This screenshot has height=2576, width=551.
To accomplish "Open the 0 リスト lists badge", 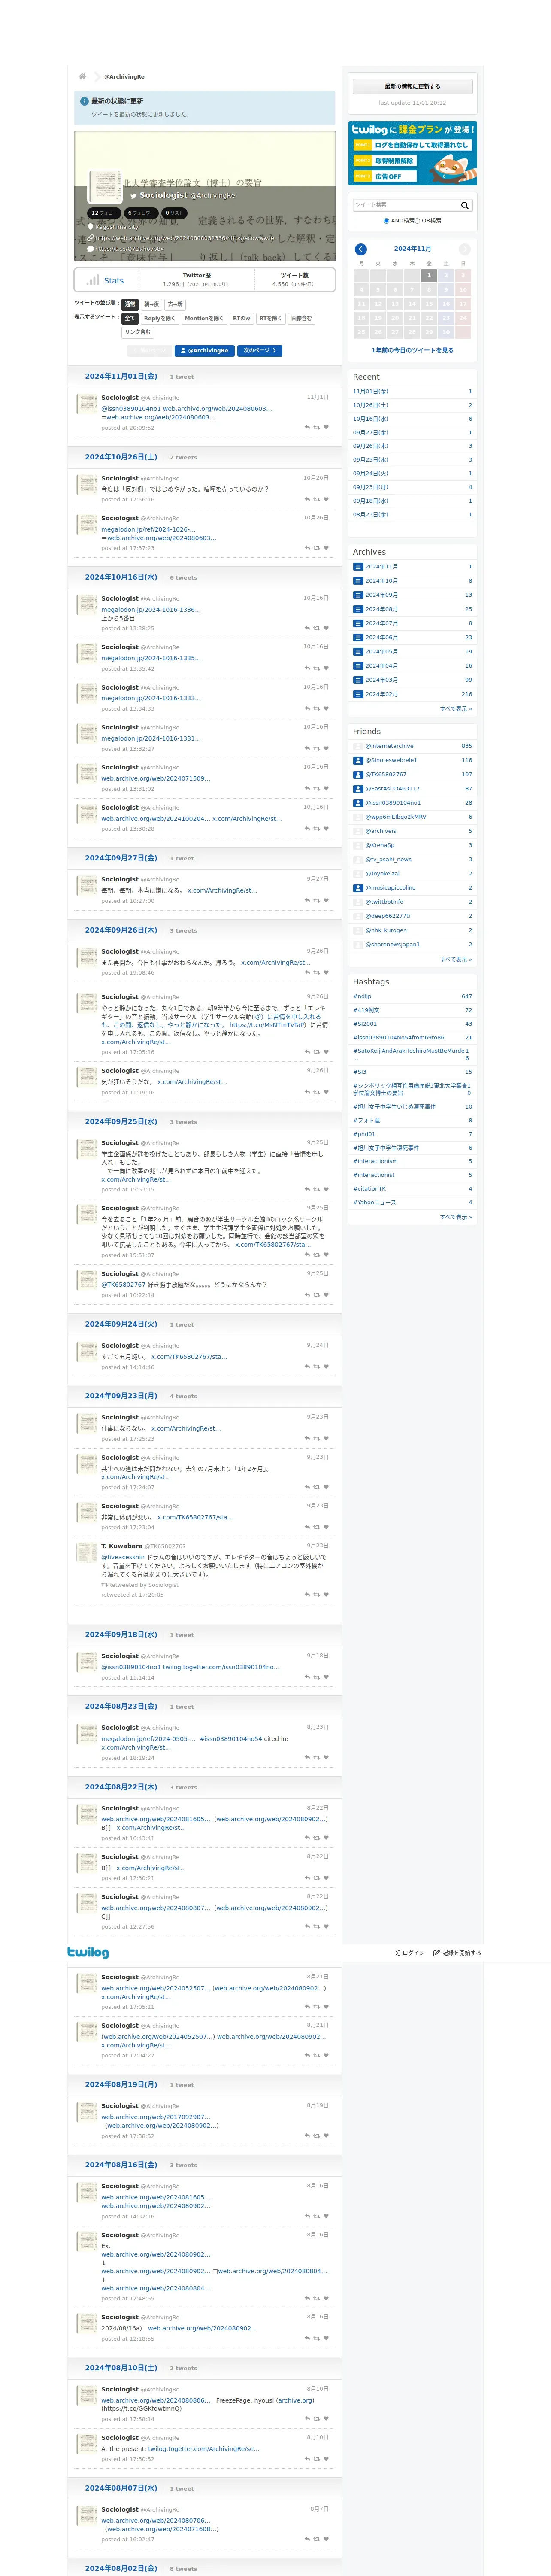I will coord(174,213).
